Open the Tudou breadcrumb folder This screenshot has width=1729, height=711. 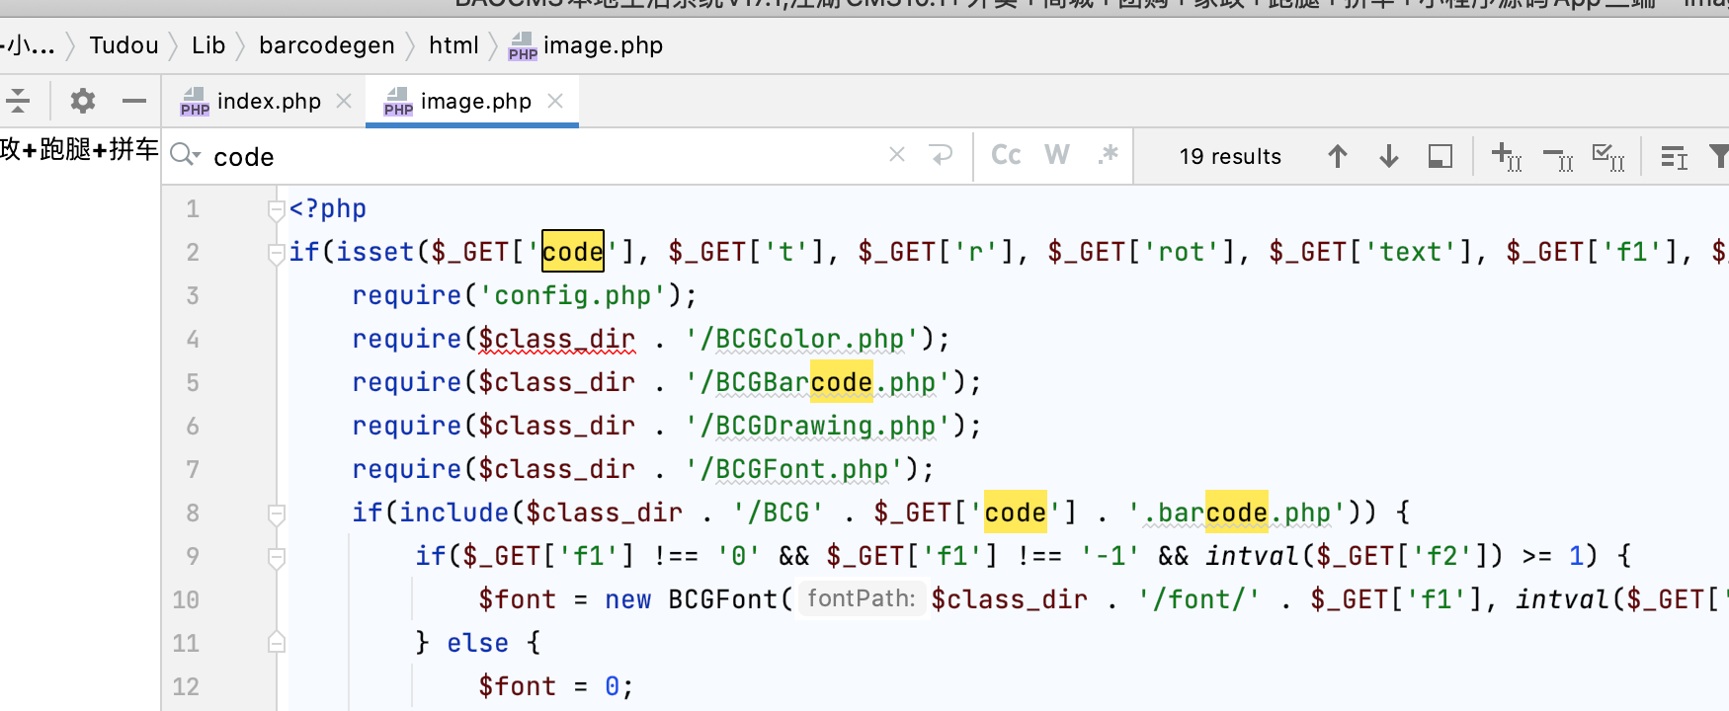tap(123, 45)
